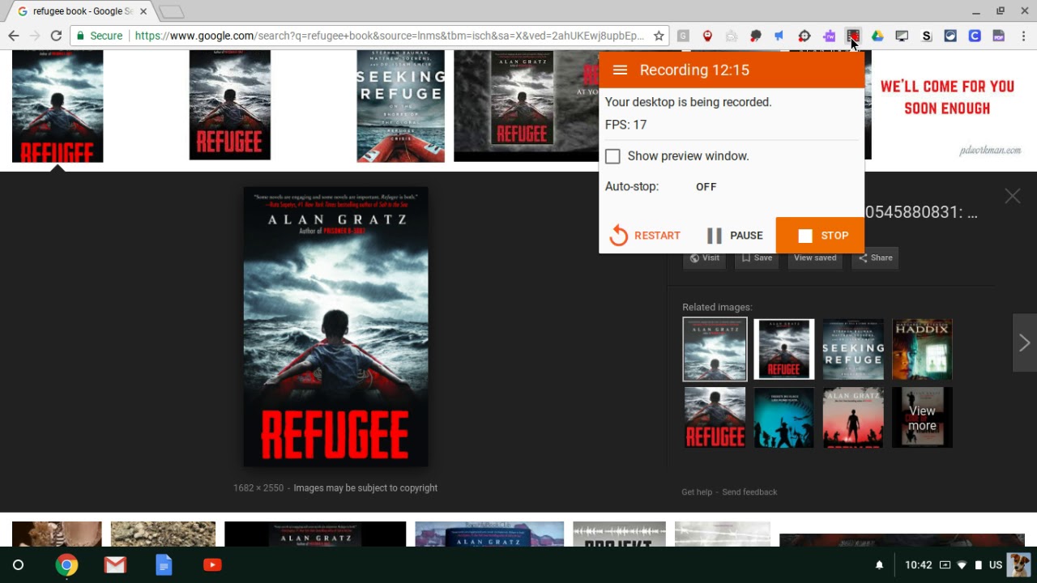Open the monitor screen extension

(902, 36)
